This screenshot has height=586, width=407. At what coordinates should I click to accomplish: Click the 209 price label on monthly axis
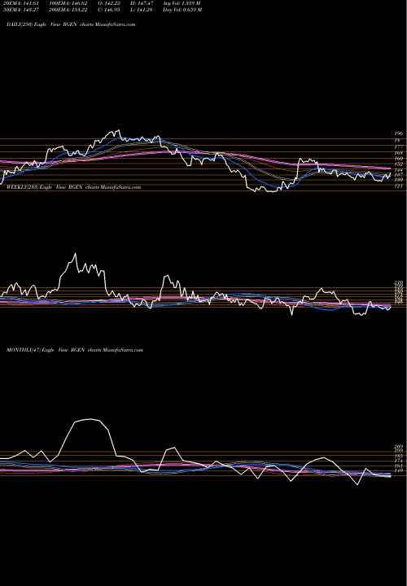(398, 447)
